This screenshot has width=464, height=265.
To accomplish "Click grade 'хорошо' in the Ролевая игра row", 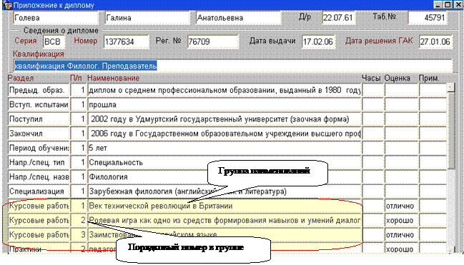I will pyautogui.click(x=401, y=221).
